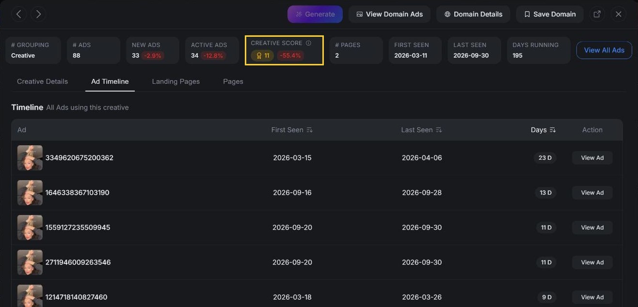Image resolution: width=638 pixels, height=307 pixels.
Task: Click View All Ads button
Action: 604,50
